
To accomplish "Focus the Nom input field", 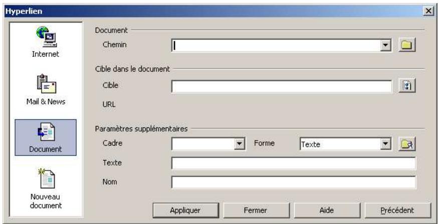I will pyautogui.click(x=294, y=182).
